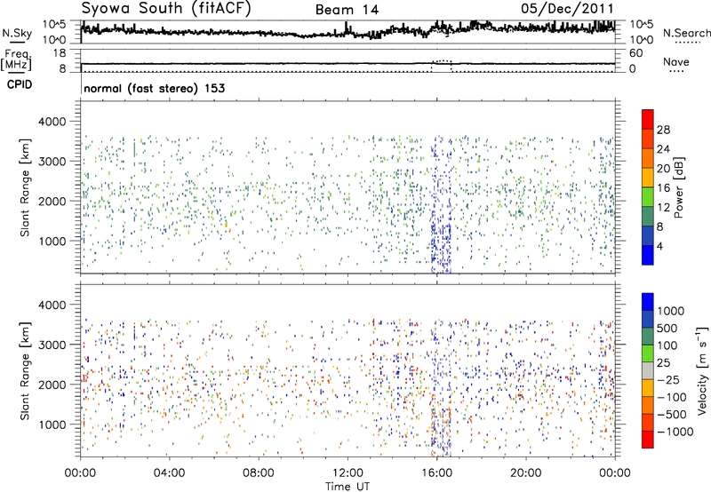Click the '16:00' time tick label
The width and height of the screenshot is (711, 492).
[x=436, y=473]
